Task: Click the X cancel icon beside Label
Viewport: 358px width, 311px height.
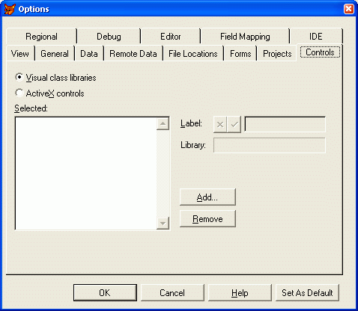Action: [220, 124]
